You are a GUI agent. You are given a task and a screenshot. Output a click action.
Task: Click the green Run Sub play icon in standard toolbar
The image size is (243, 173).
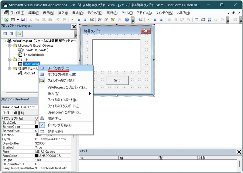(x=72, y=20)
